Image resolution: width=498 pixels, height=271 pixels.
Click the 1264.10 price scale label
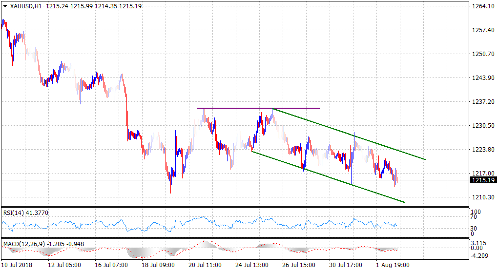[483, 6]
